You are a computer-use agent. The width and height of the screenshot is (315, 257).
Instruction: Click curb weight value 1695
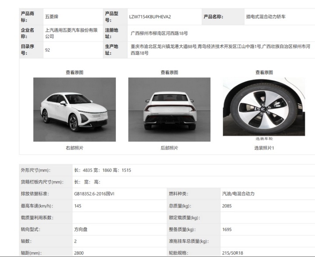227,229
